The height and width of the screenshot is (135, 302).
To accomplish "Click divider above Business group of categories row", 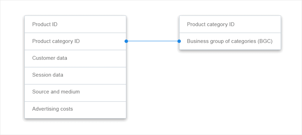I will 230,33.
